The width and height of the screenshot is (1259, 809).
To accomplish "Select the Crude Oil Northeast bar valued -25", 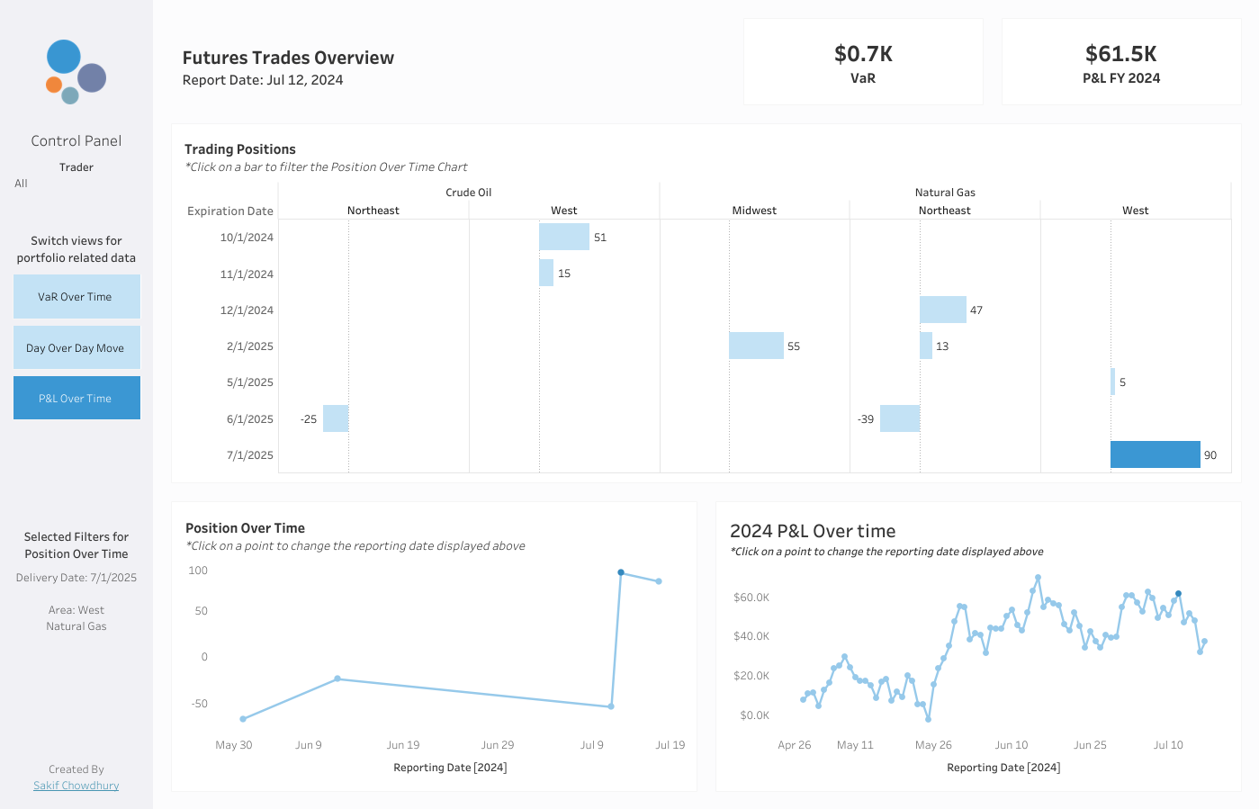I will (336, 418).
